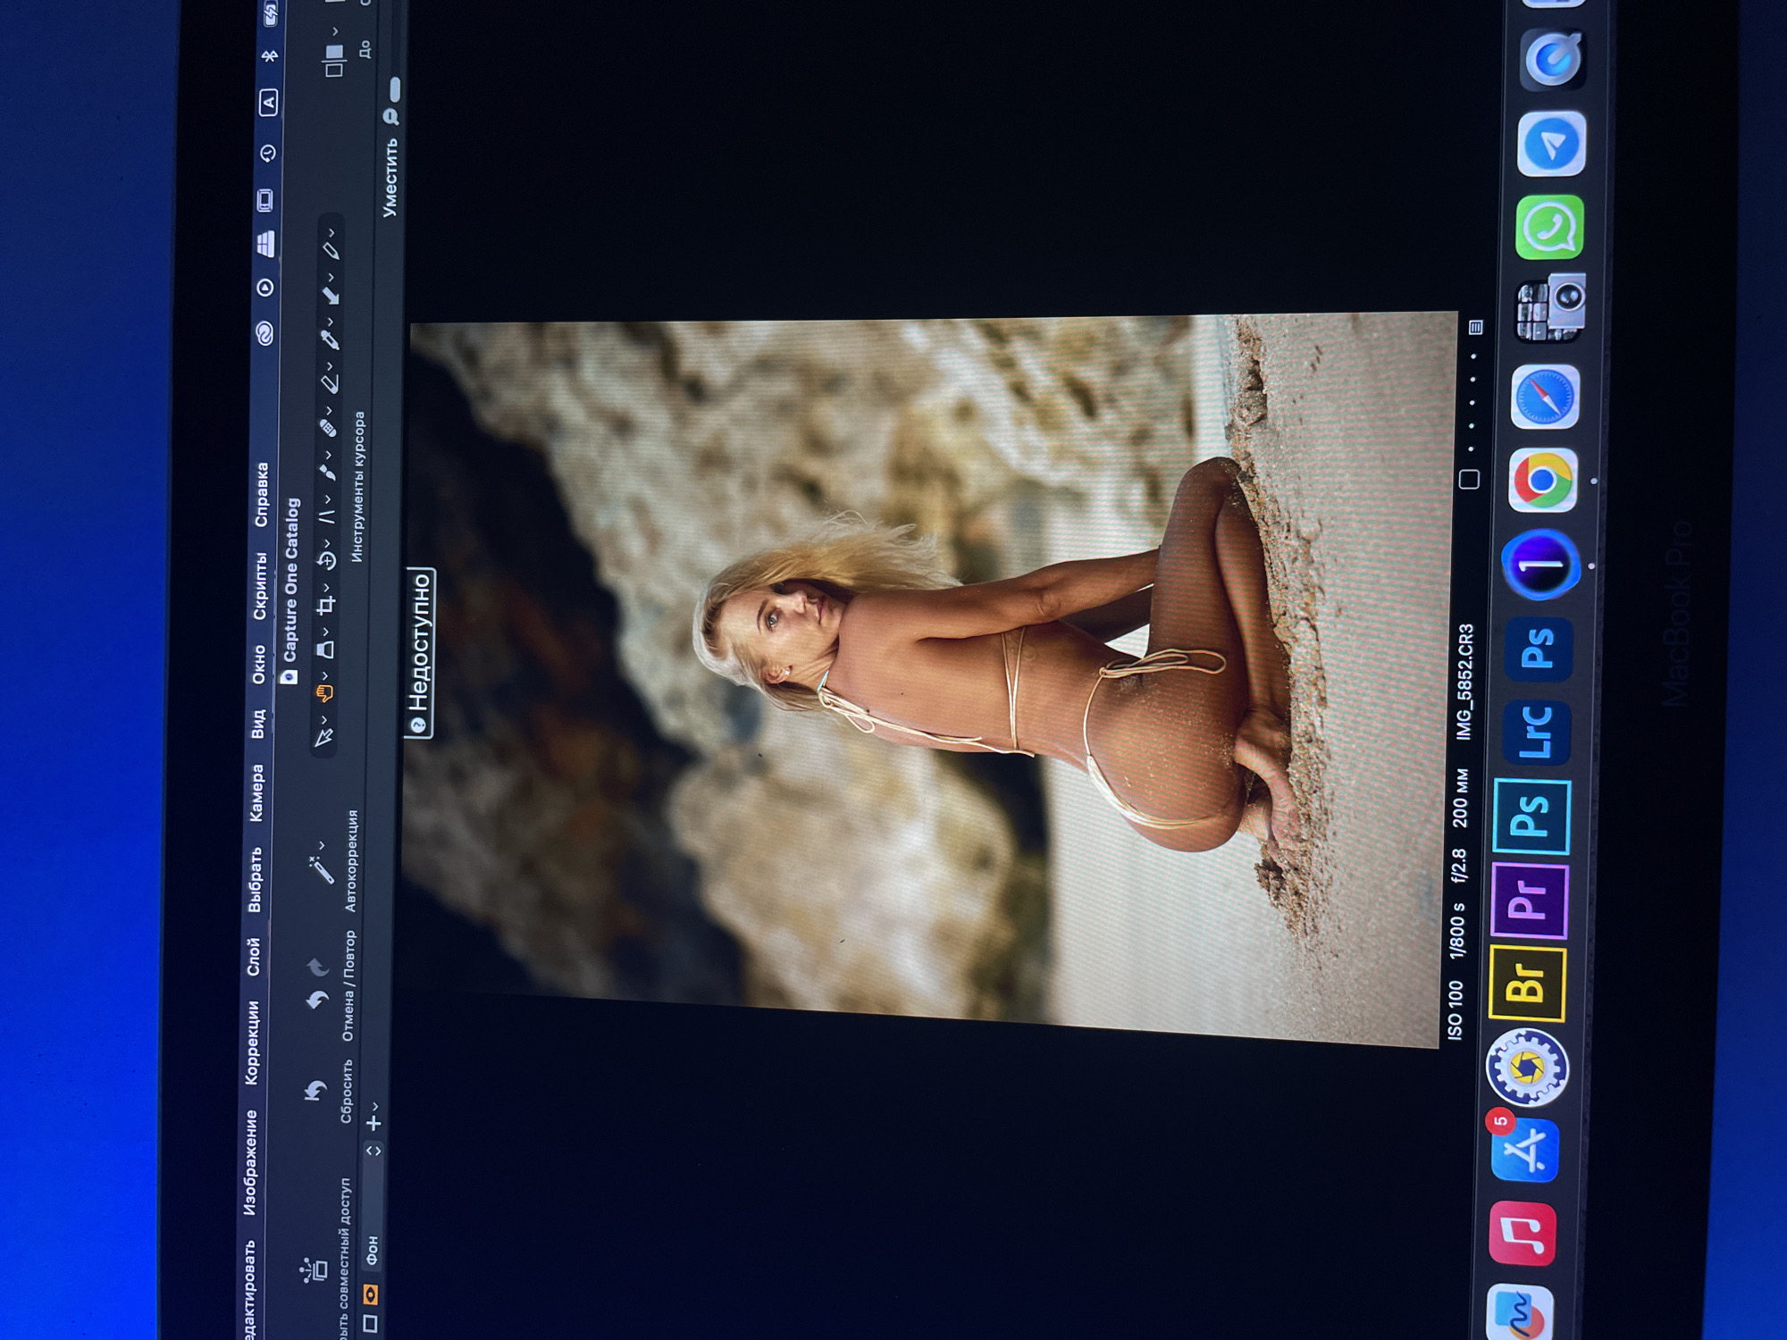Viewport: 1787px width, 1340px height.
Task: Select the Keystone correction tool
Action: point(327,515)
